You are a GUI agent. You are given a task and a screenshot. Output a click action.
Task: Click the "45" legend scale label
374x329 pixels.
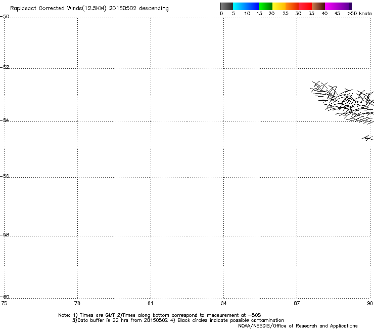click(x=337, y=14)
